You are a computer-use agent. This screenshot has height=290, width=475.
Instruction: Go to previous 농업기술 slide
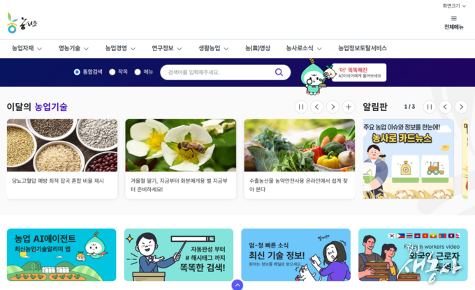pos(317,107)
